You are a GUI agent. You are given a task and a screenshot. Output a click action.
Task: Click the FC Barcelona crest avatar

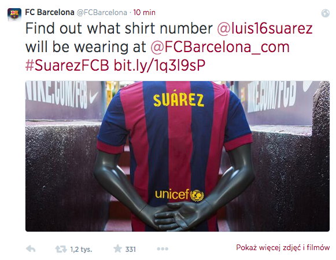point(14,14)
